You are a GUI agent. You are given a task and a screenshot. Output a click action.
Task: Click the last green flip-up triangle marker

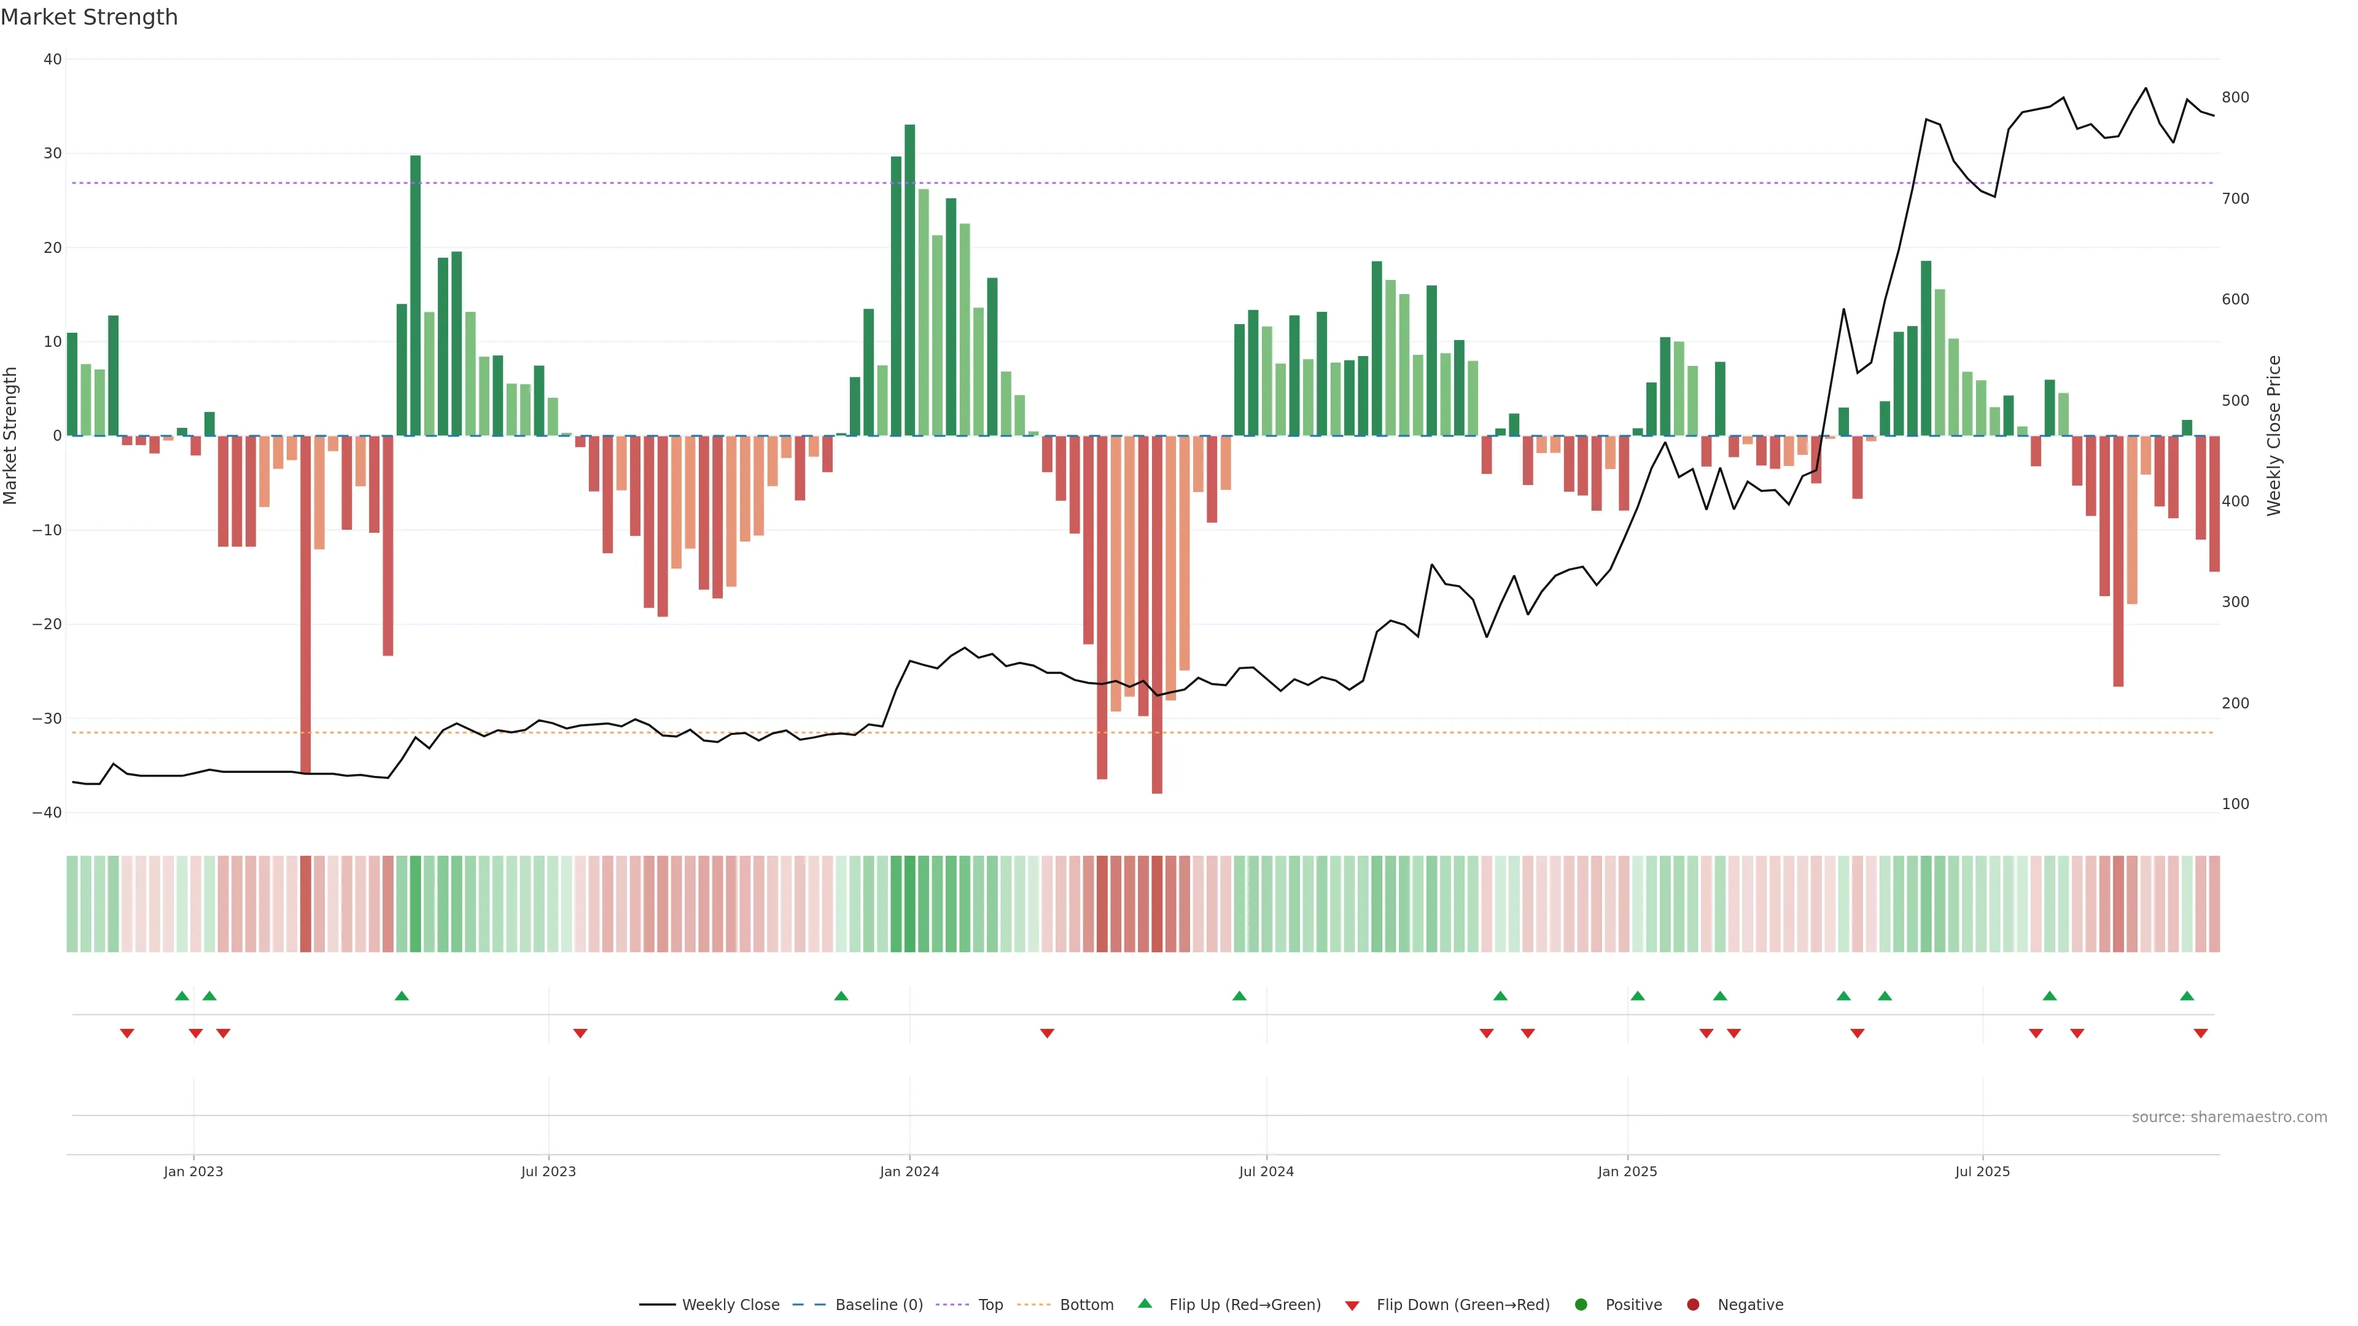coord(2187,996)
